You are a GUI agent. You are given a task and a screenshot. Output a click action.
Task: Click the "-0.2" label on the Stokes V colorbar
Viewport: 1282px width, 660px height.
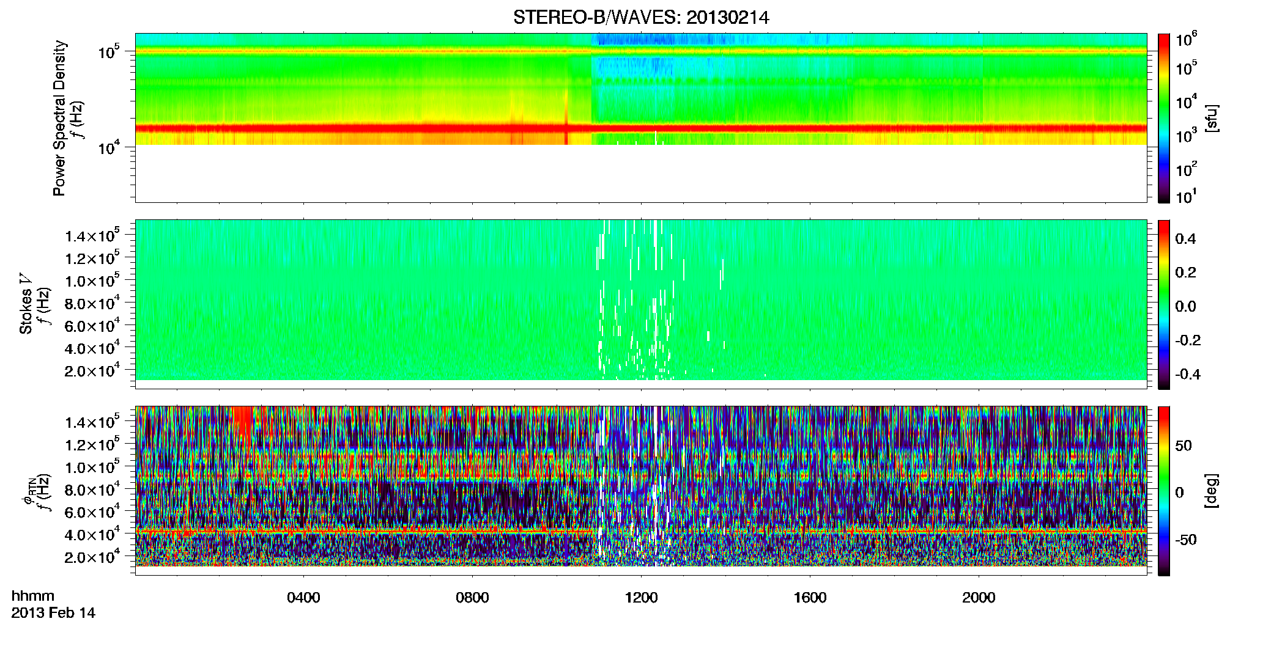[1188, 340]
